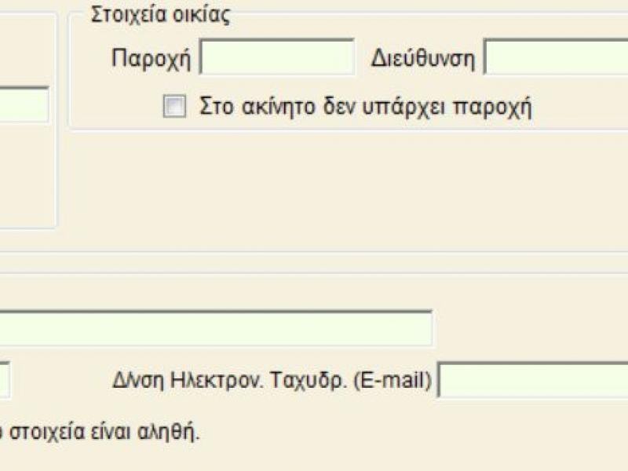Click the "Παροχή" label
628x471 pixels.
153,59
